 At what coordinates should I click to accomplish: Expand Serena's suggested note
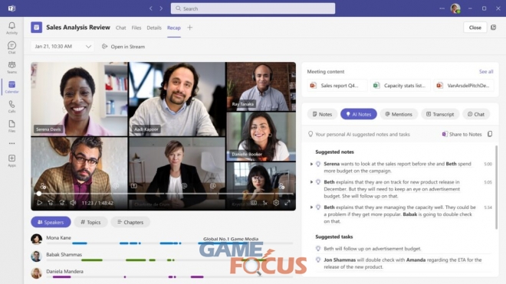(311, 164)
